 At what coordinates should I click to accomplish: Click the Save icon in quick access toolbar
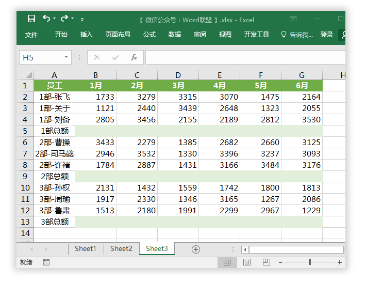click(31, 19)
